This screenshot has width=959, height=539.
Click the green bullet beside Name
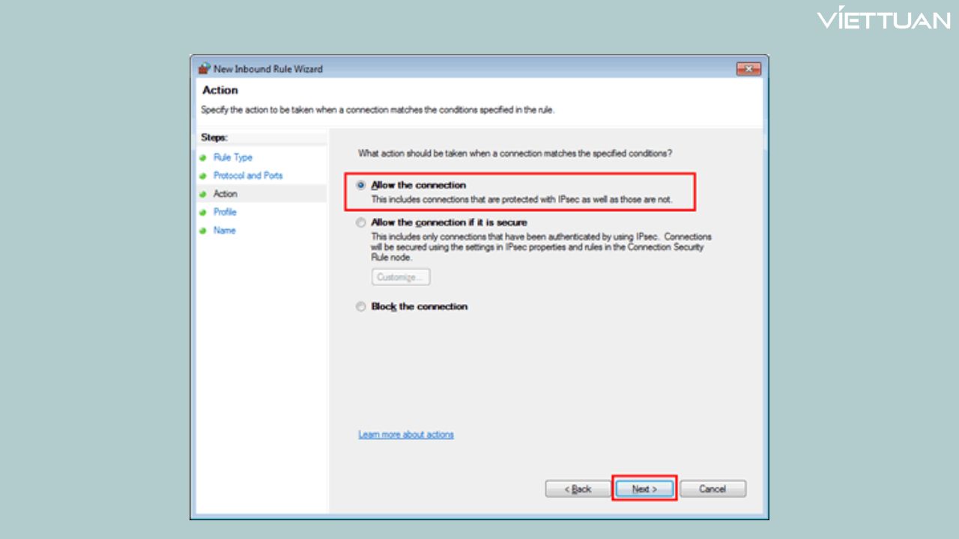pyautogui.click(x=203, y=231)
